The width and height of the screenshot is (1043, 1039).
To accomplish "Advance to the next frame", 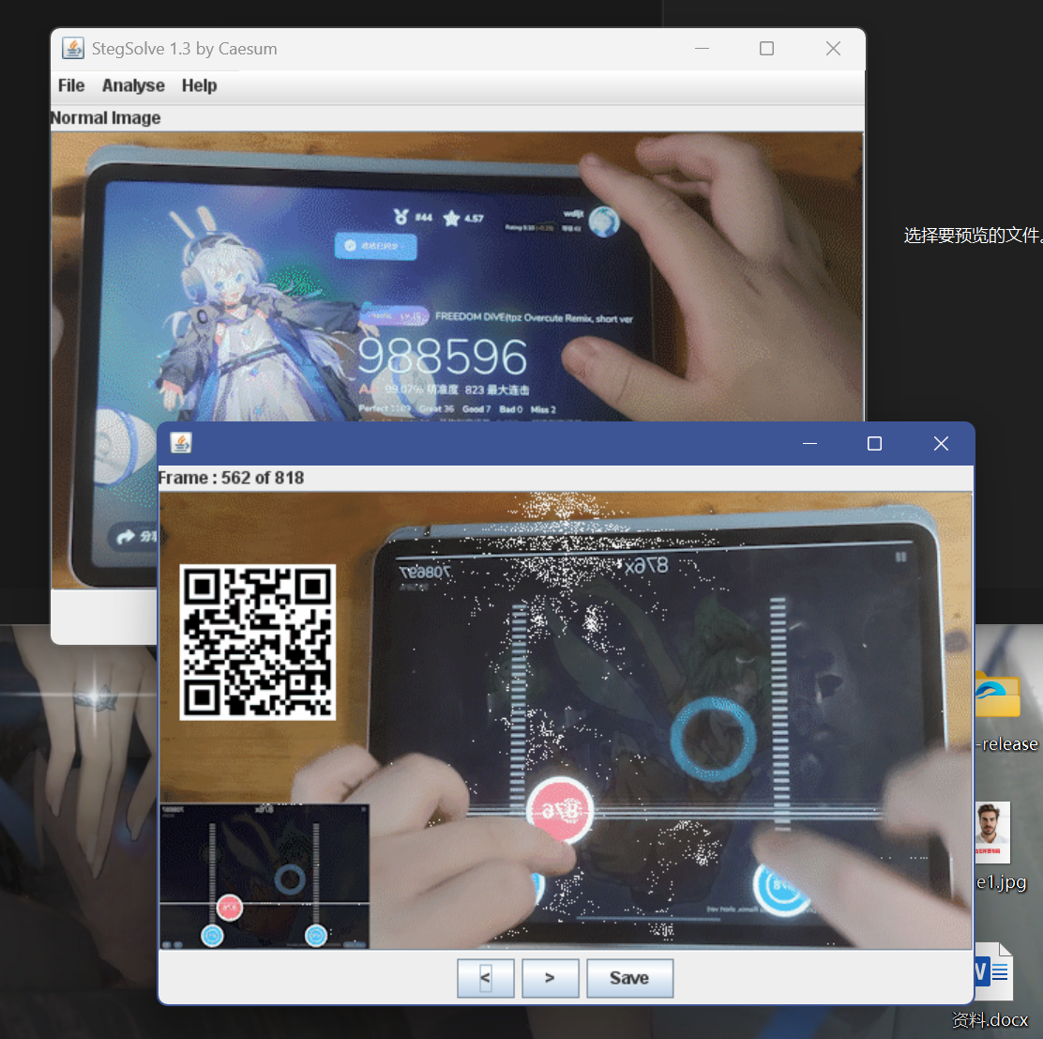I will (x=550, y=978).
